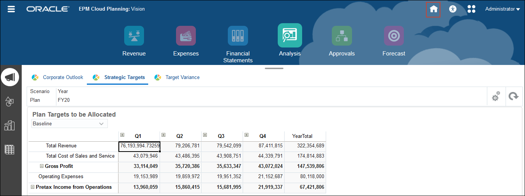Viewport: 525px width, 196px height.
Task: Click the Total Cost of Sales and Service row header
Action: click(x=74, y=156)
